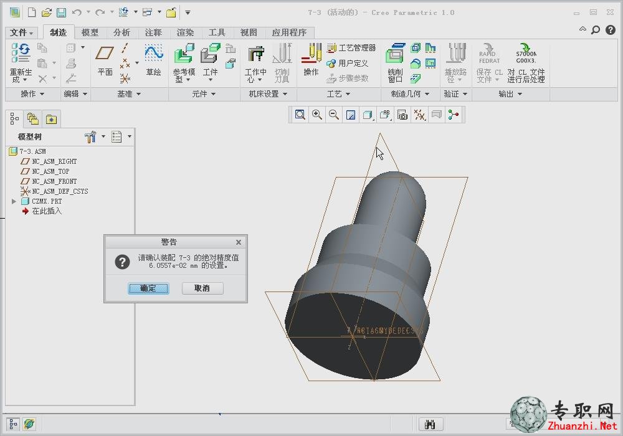Image resolution: width=623 pixels, height=436 pixels.
Task: Click User Defined (用户定义) item
Action: (x=348, y=63)
